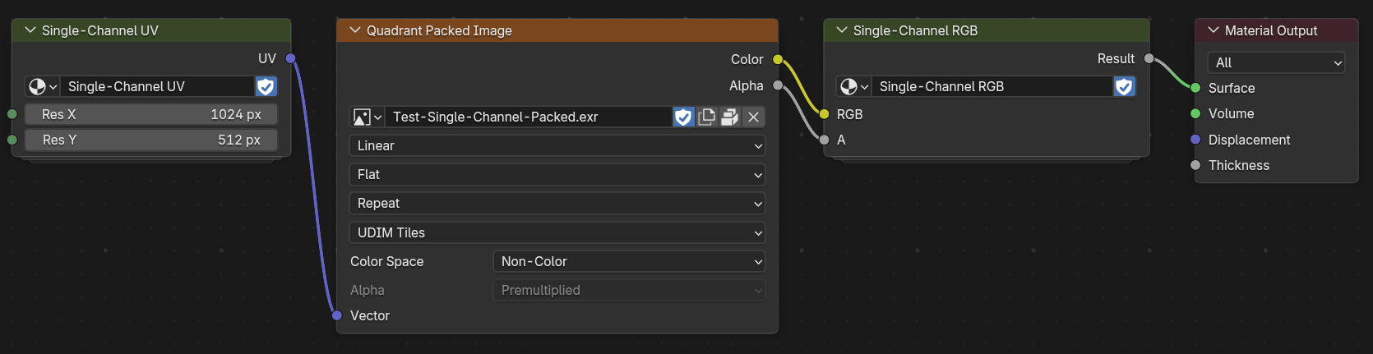The image size is (1373, 354).
Task: Open the Linear interpolation dropdown
Action: [x=557, y=145]
